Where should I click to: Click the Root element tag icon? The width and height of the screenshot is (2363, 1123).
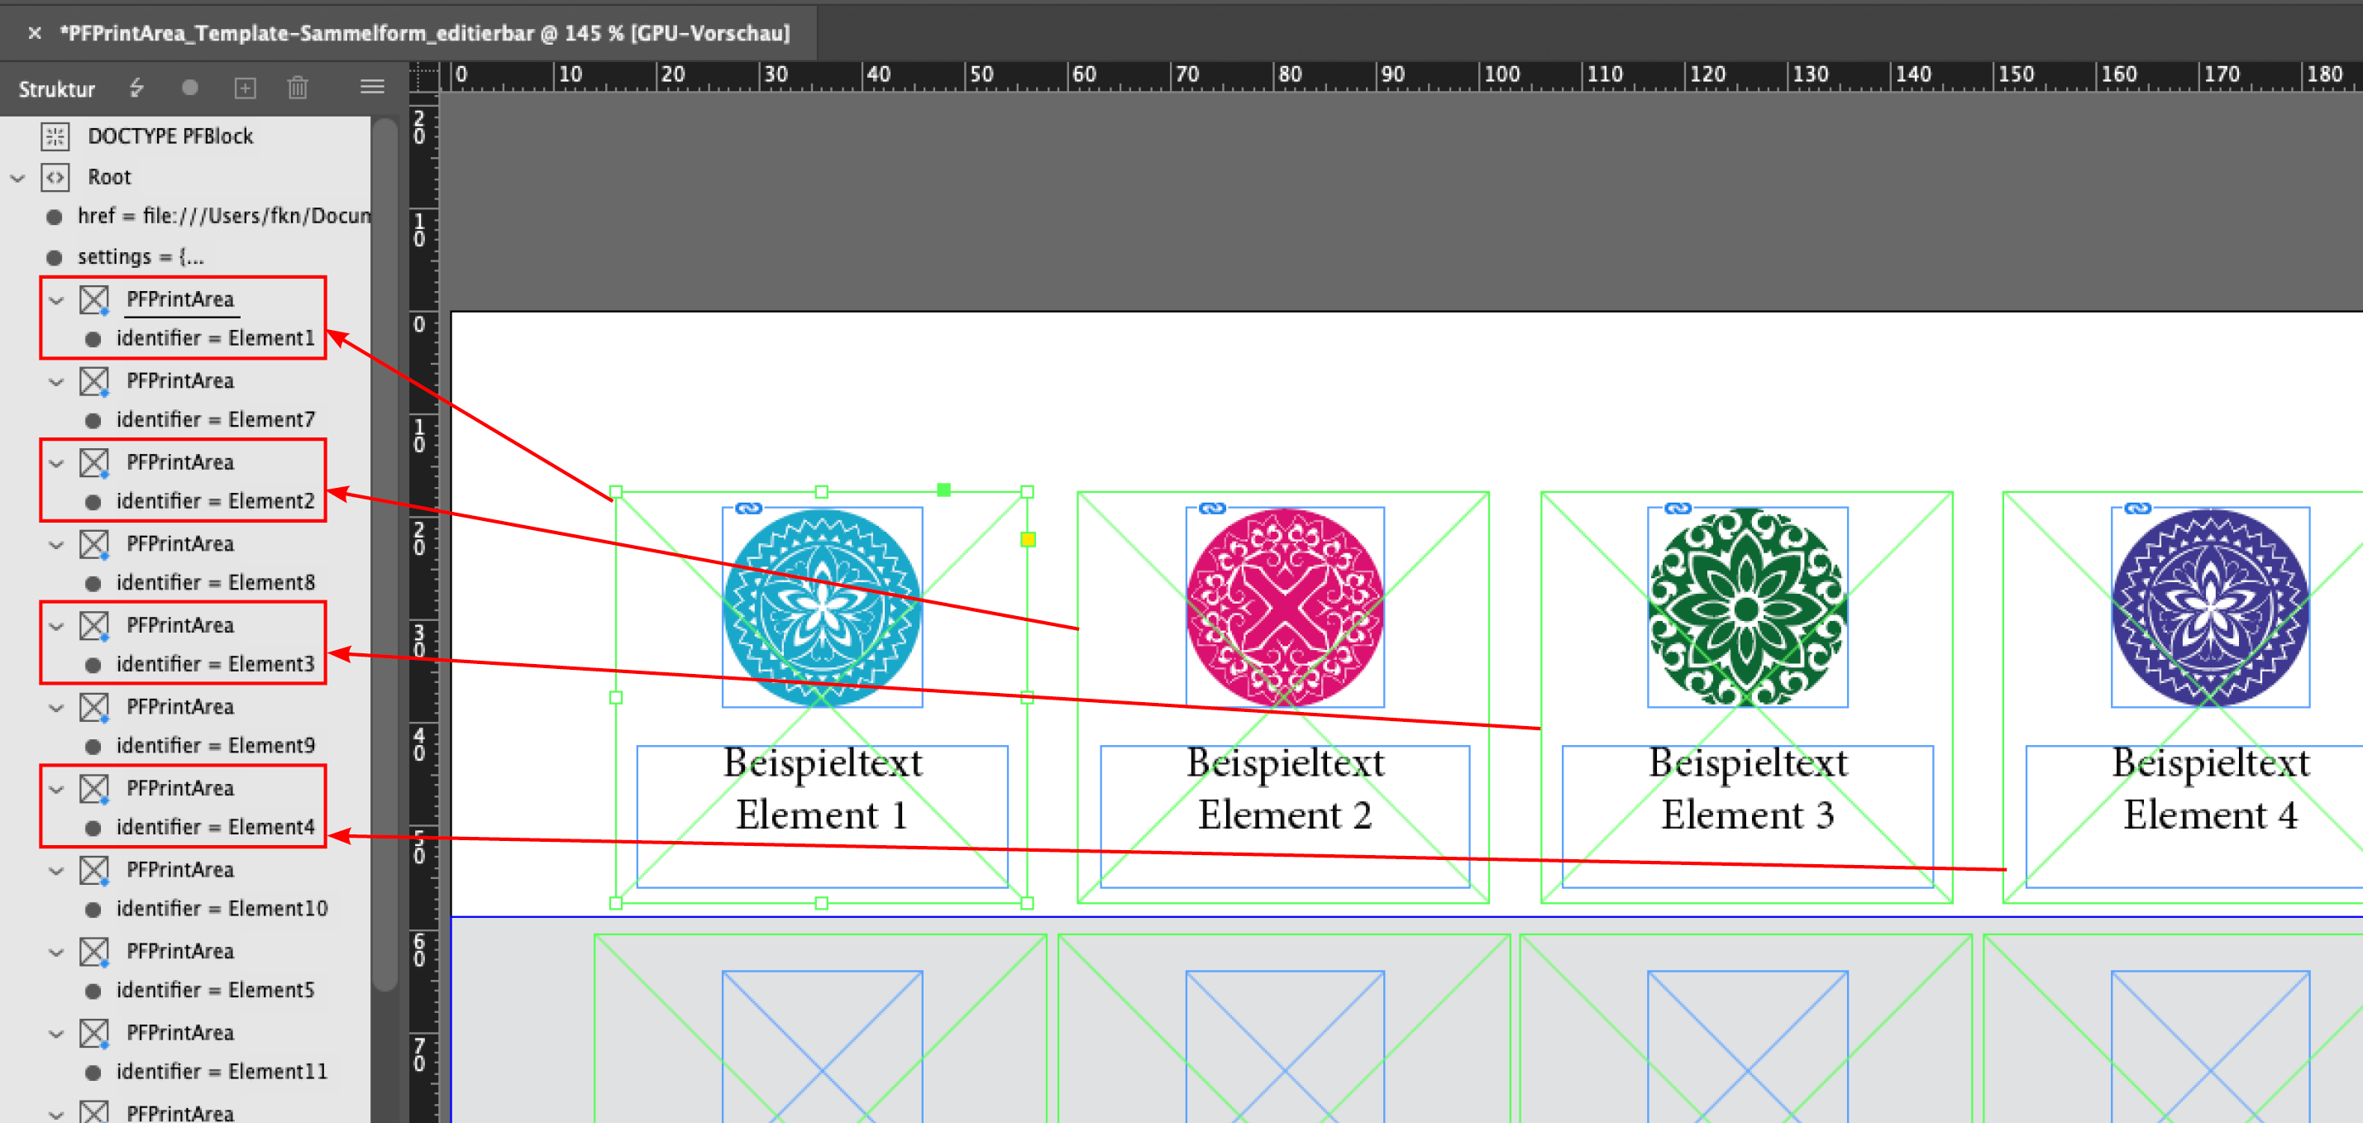tap(55, 177)
